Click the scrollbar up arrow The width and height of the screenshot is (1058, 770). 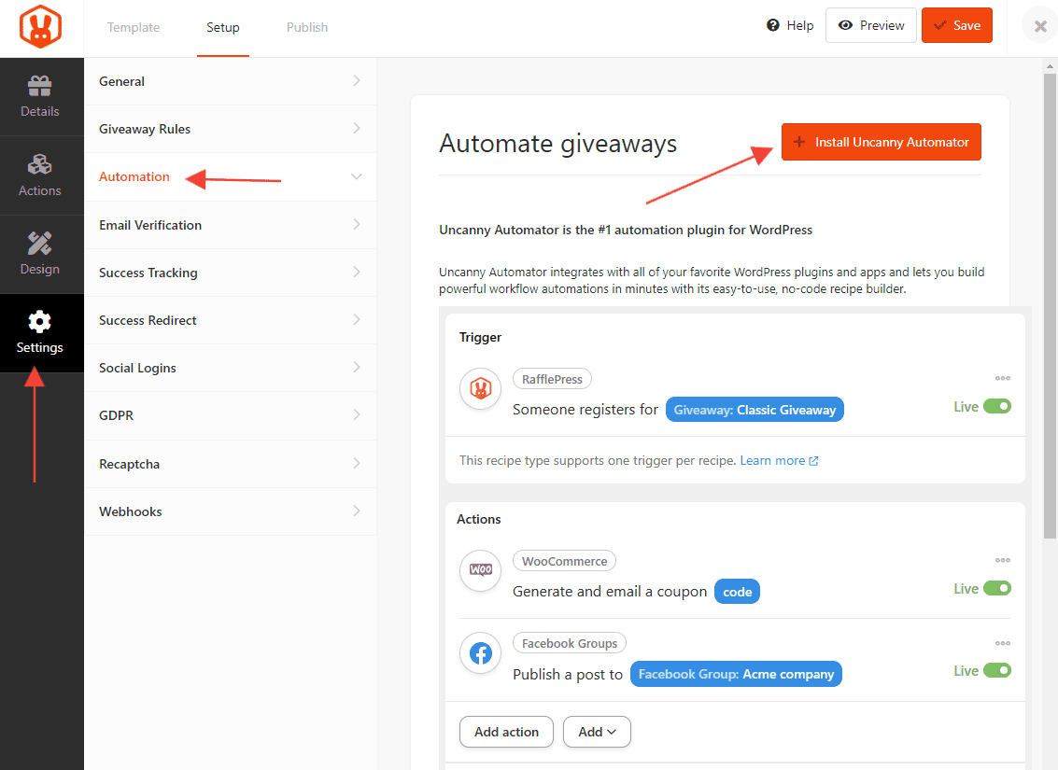coord(1050,66)
